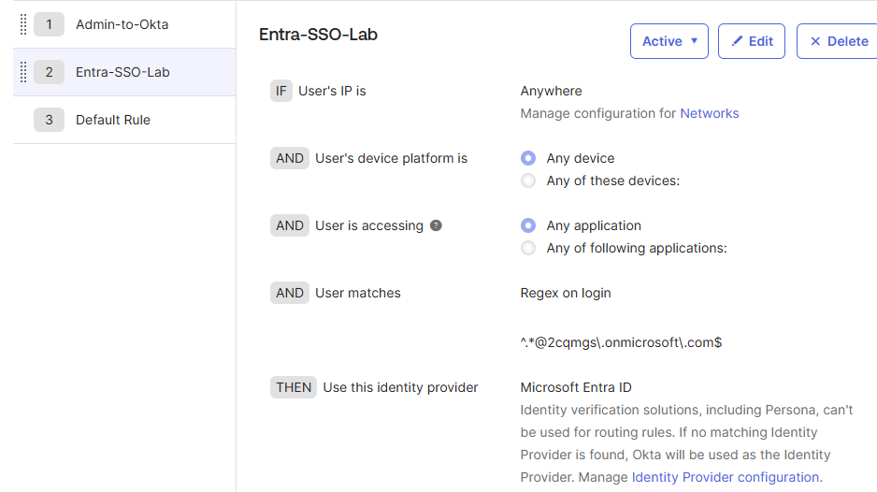This screenshot has width=877, height=492.
Task: Click the Entra-SSO-Lab rule heading
Action: pos(318,35)
